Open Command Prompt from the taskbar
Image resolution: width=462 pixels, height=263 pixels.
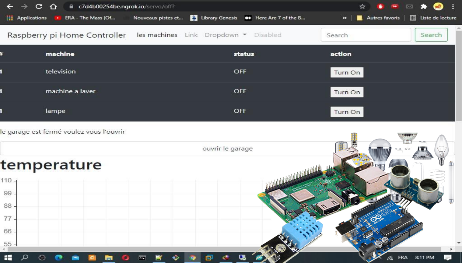(x=142, y=258)
